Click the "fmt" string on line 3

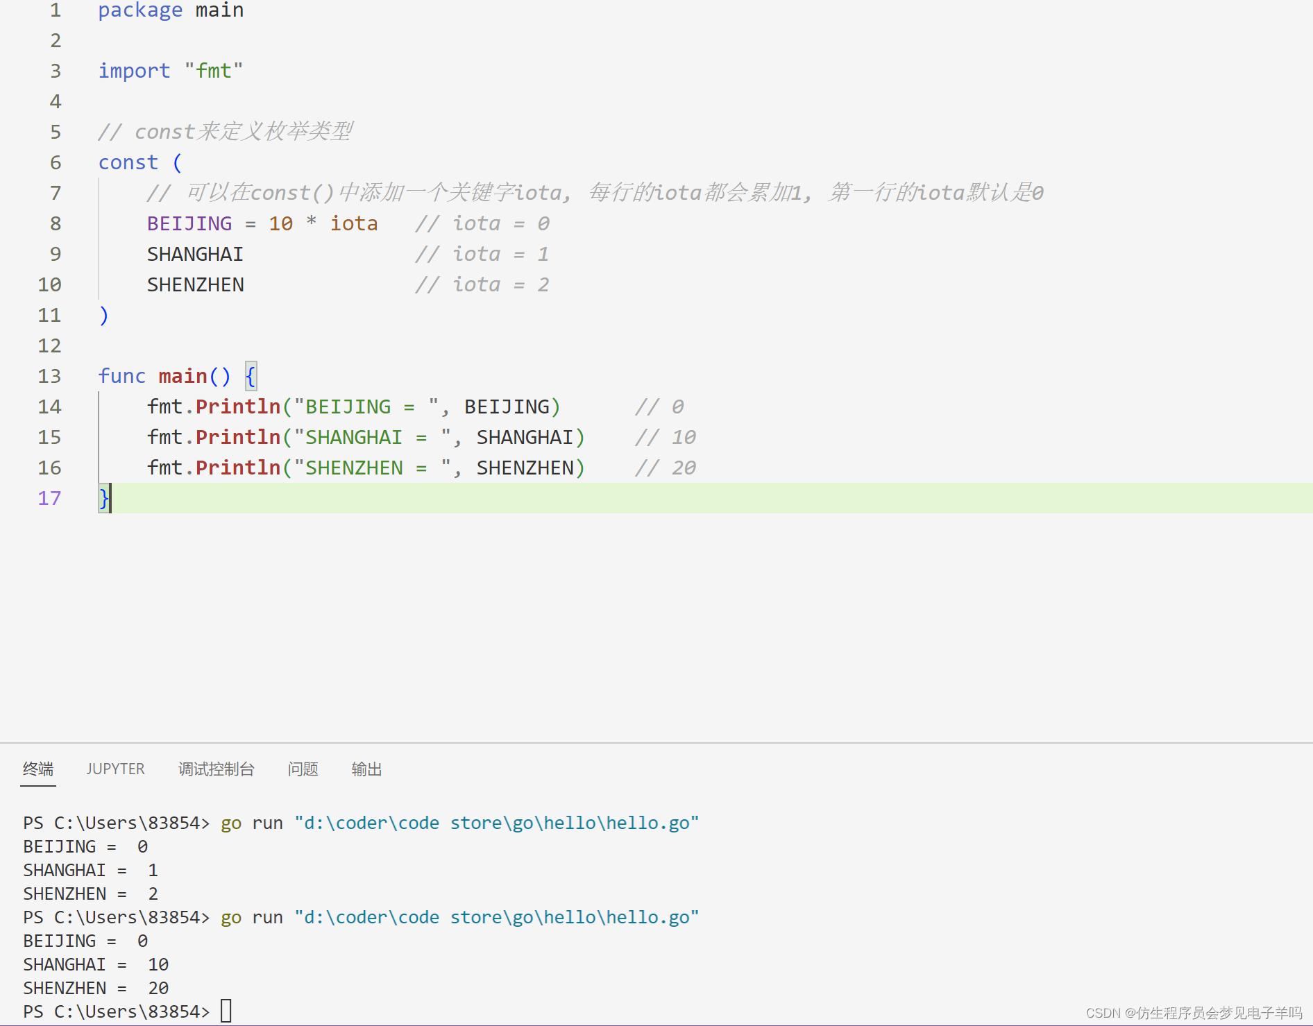coord(214,71)
